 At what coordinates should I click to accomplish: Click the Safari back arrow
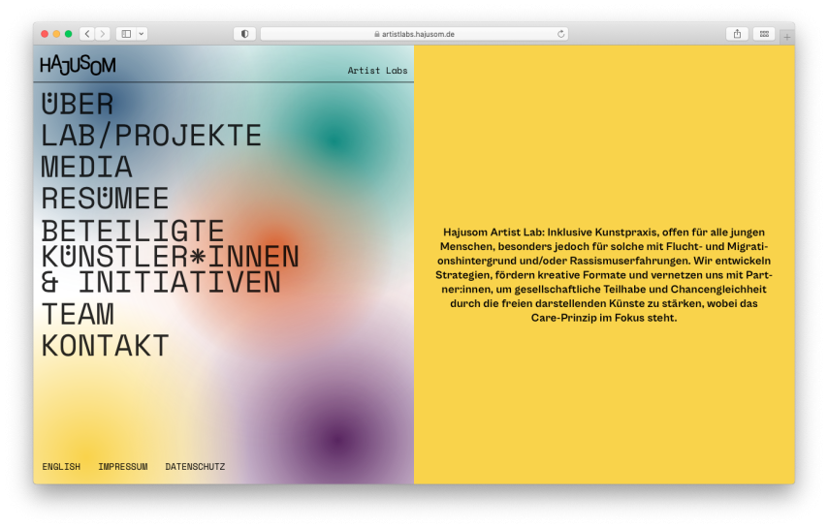point(86,34)
